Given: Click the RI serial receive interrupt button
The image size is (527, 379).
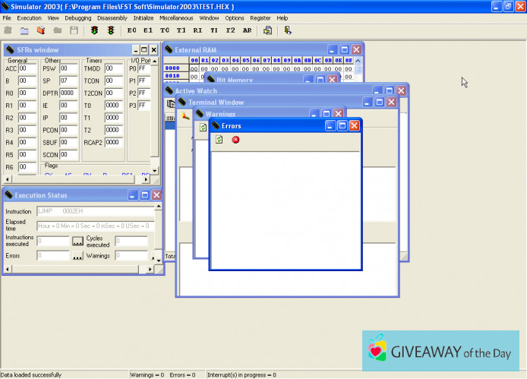Looking at the screenshot, I should click(197, 30).
